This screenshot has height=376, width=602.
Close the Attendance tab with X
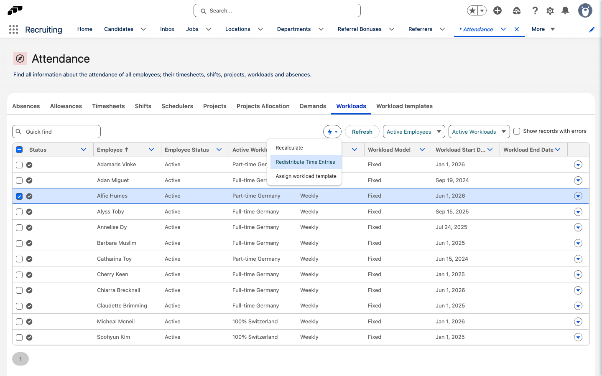pos(517,29)
